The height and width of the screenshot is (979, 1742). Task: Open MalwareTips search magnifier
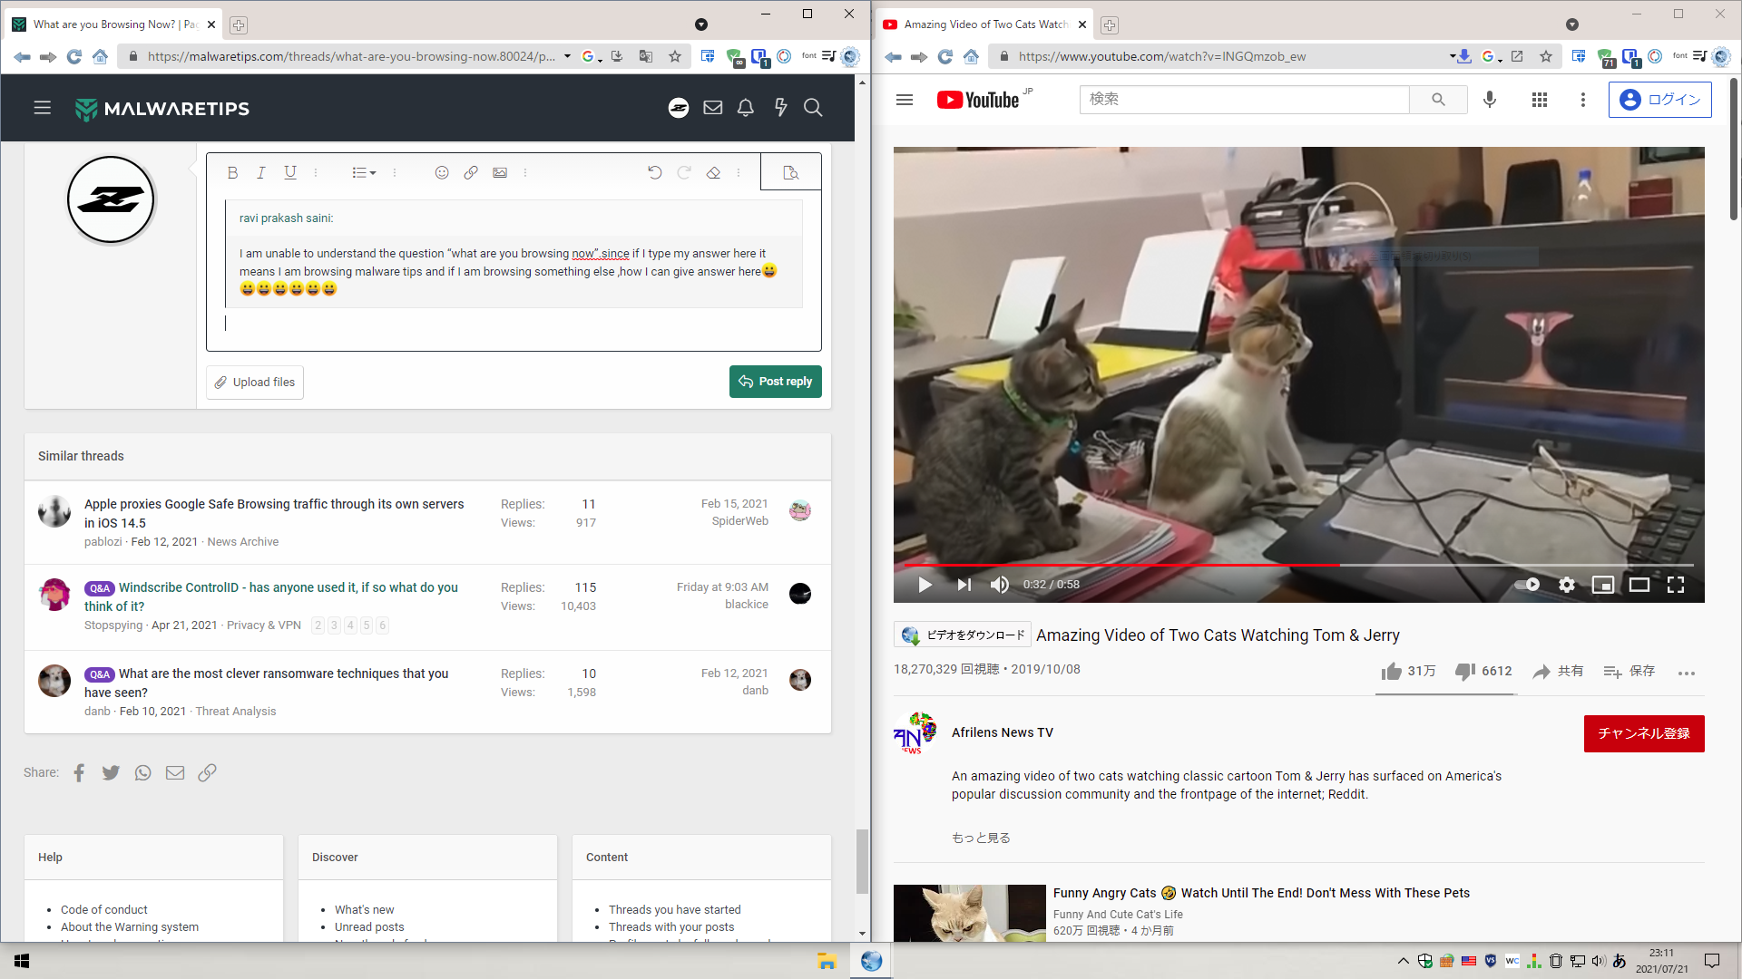pyautogui.click(x=813, y=108)
